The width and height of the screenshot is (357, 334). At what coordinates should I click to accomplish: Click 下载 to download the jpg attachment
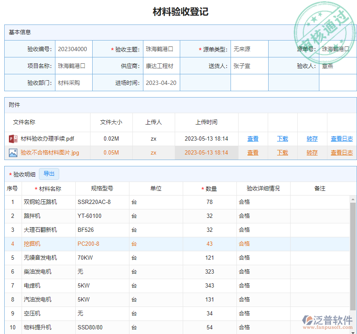[282, 152]
